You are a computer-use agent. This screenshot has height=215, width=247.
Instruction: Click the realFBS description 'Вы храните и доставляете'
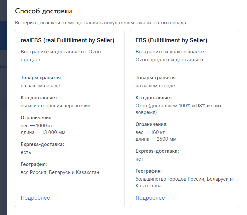coord(61,52)
